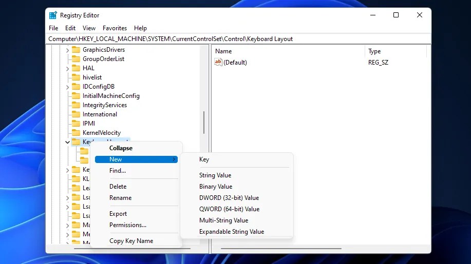The image size is (471, 264).
Task: Open the Help menu
Action: (x=140, y=28)
